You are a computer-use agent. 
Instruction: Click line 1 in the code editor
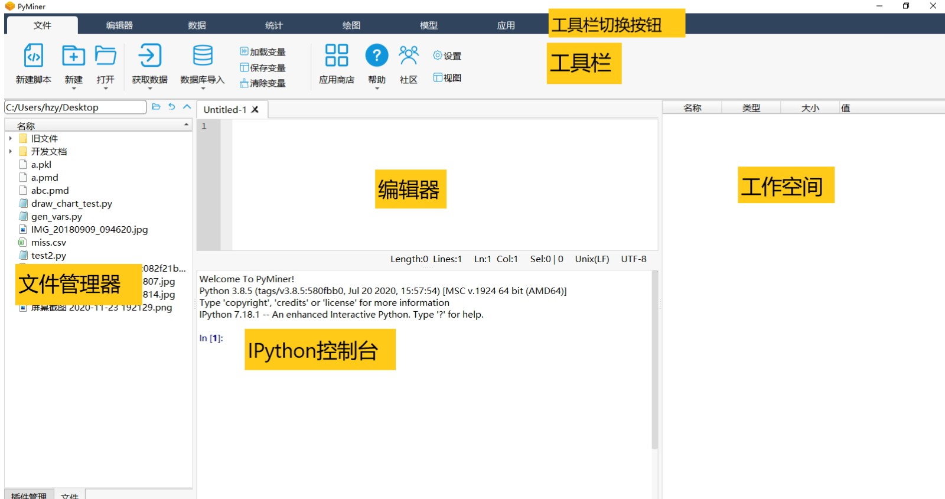[x=445, y=126]
